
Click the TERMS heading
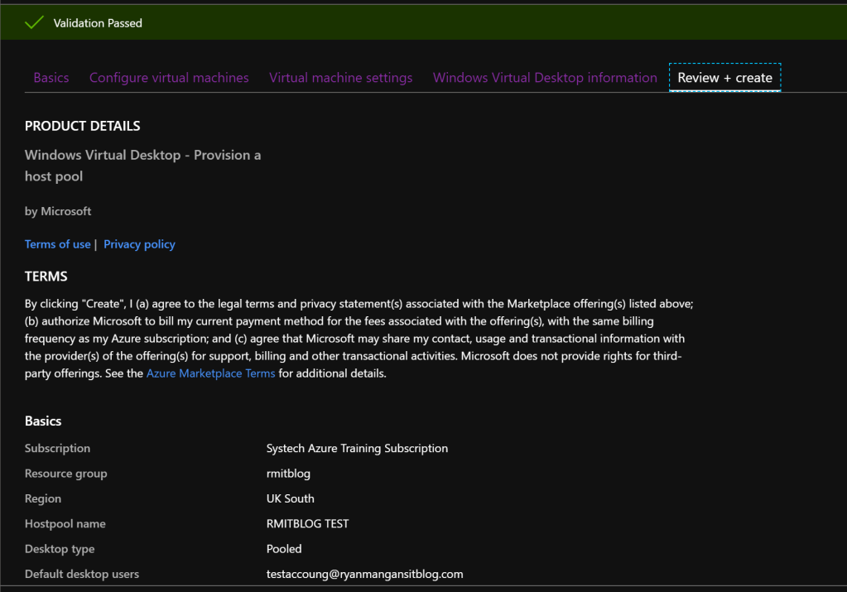point(46,277)
